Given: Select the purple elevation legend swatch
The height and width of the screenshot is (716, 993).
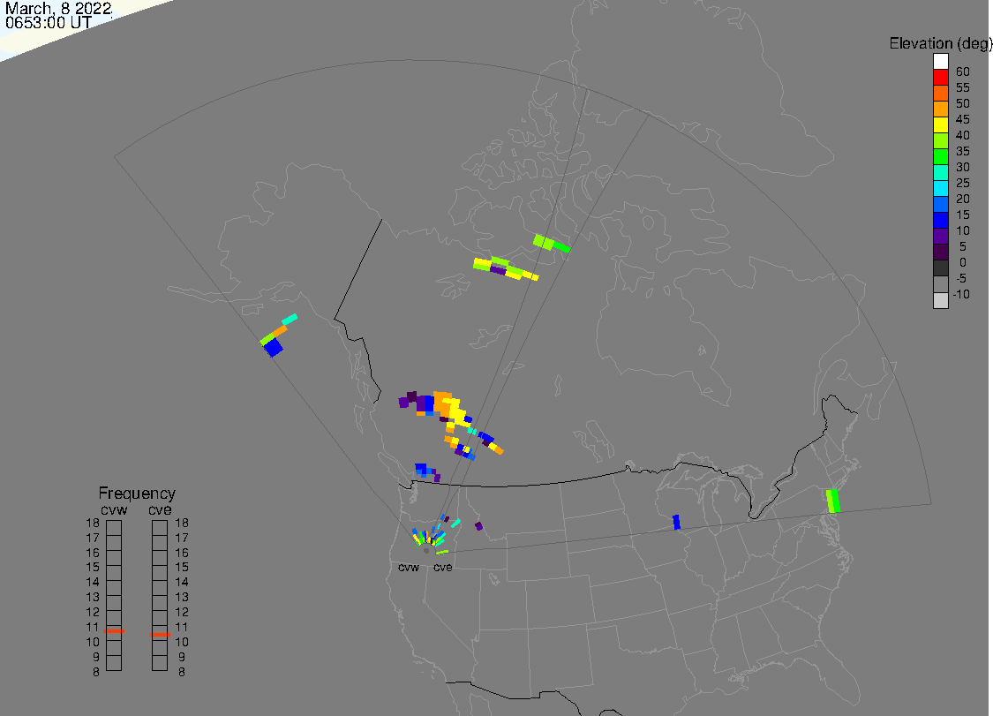Looking at the screenshot, I should click(x=940, y=236).
